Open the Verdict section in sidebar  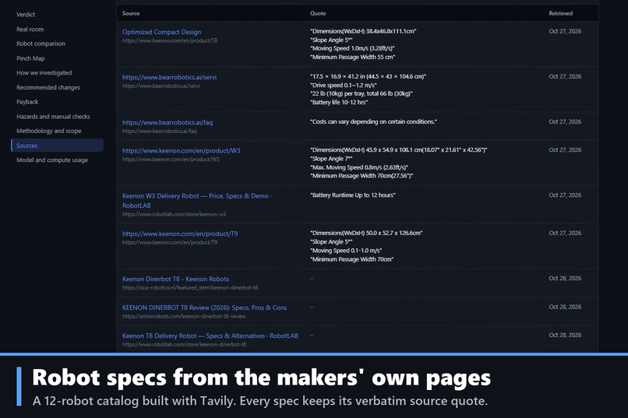26,14
